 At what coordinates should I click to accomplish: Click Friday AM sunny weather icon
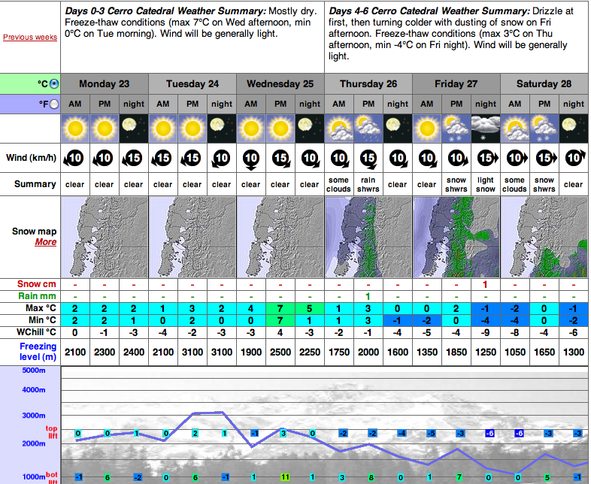point(427,129)
